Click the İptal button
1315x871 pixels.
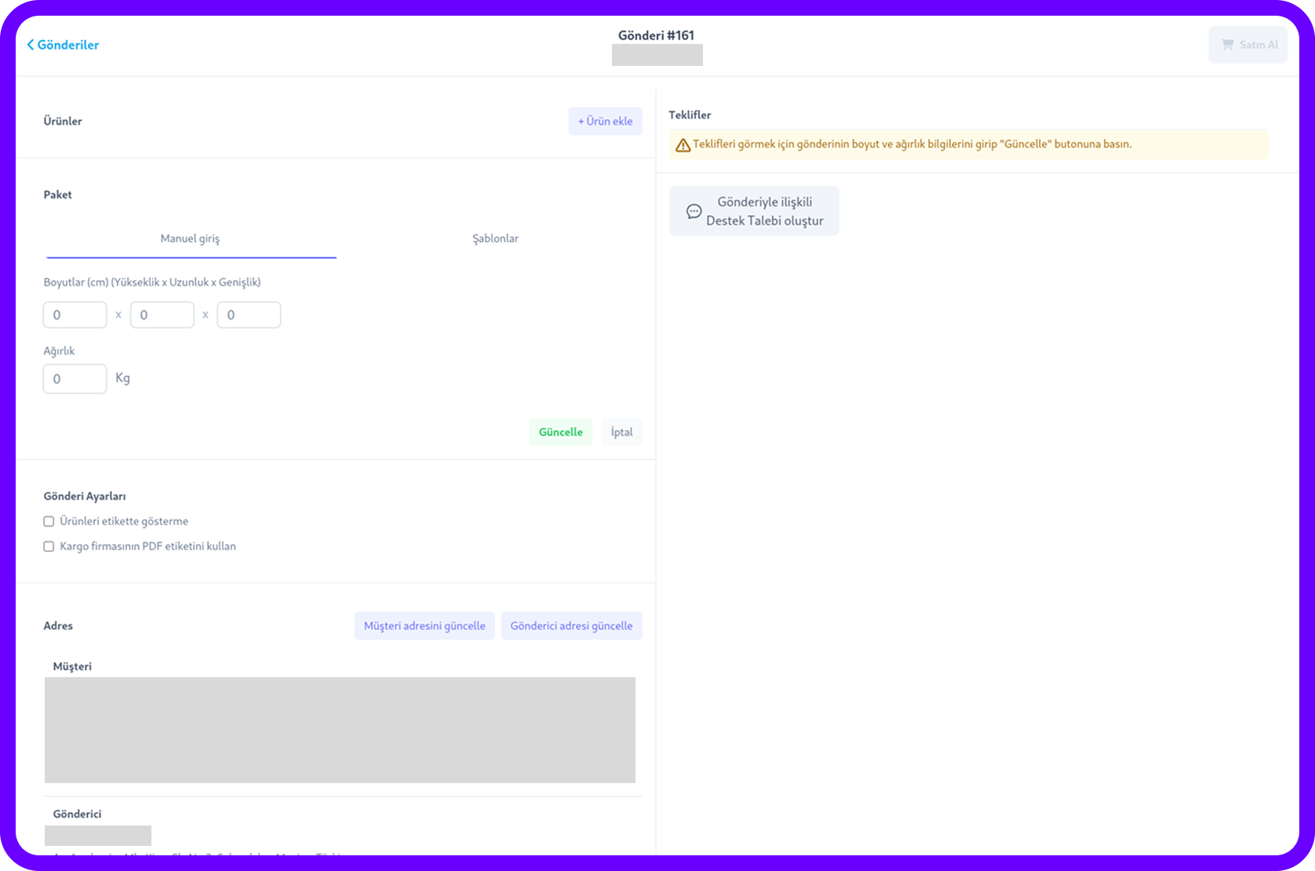pyautogui.click(x=621, y=432)
